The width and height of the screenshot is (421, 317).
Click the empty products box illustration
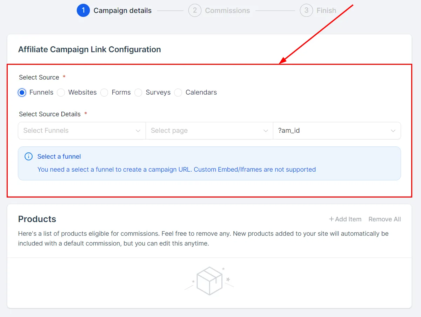(x=209, y=281)
